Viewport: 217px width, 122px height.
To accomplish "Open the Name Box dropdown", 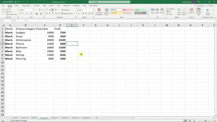I will tap(11, 21).
